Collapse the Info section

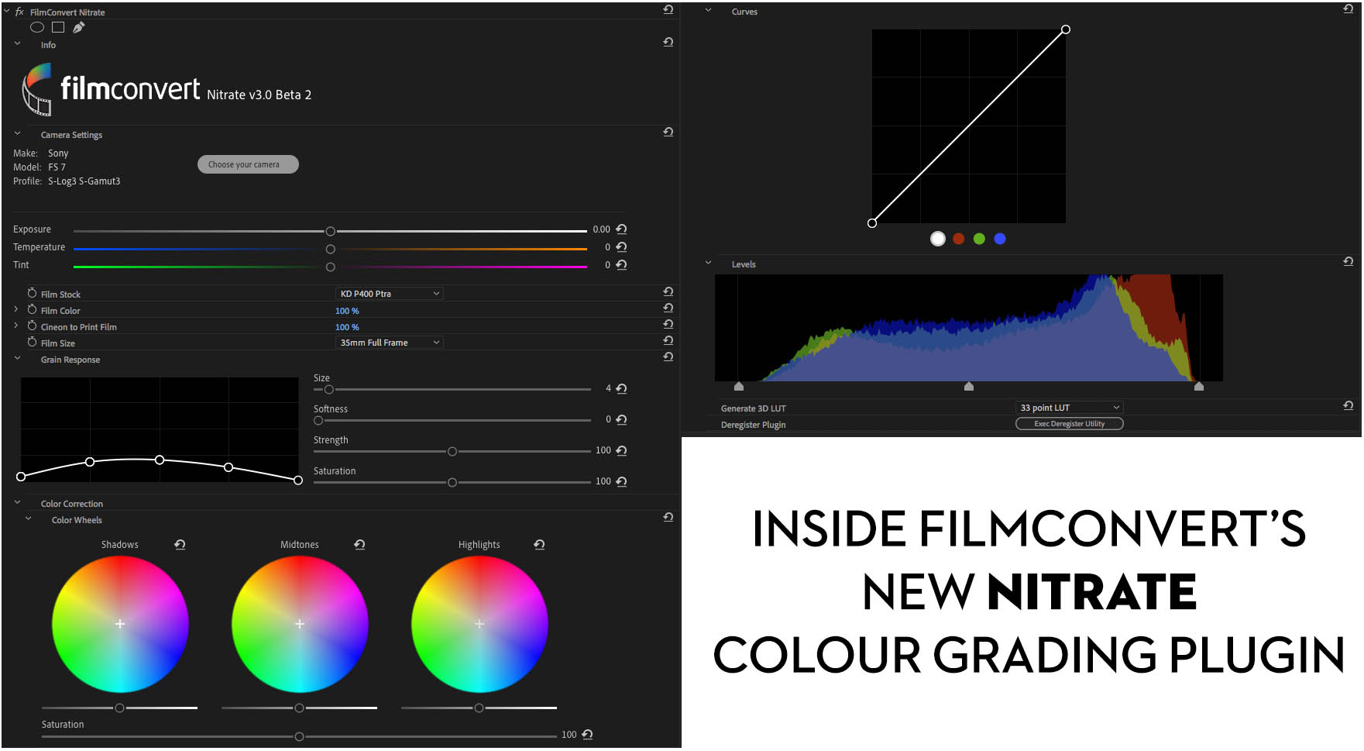(17, 43)
